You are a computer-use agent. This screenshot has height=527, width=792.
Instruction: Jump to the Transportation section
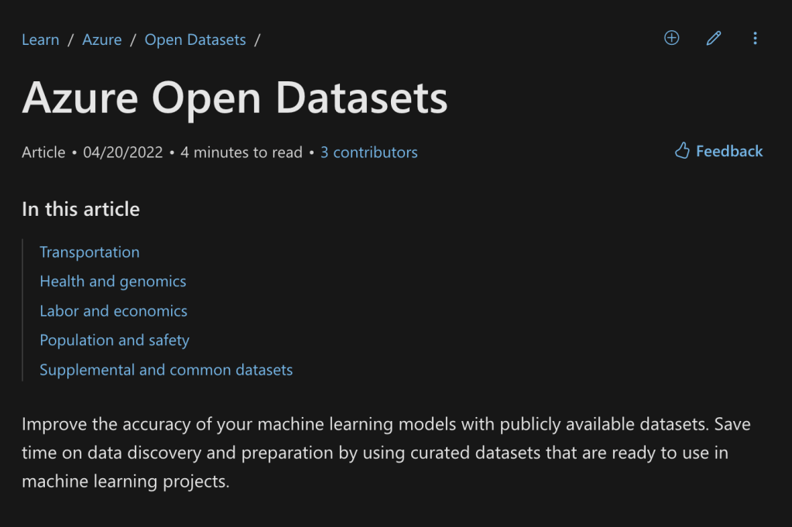(x=90, y=252)
